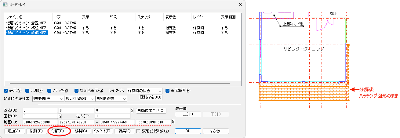Uncheck the 印刷(P) checkbox
This screenshot has height=138, width=400.
[x=28, y=91]
